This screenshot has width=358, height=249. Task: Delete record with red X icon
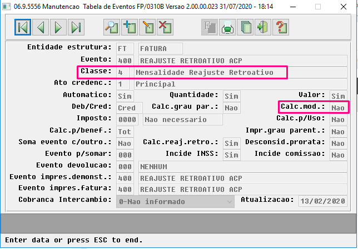(x=165, y=27)
